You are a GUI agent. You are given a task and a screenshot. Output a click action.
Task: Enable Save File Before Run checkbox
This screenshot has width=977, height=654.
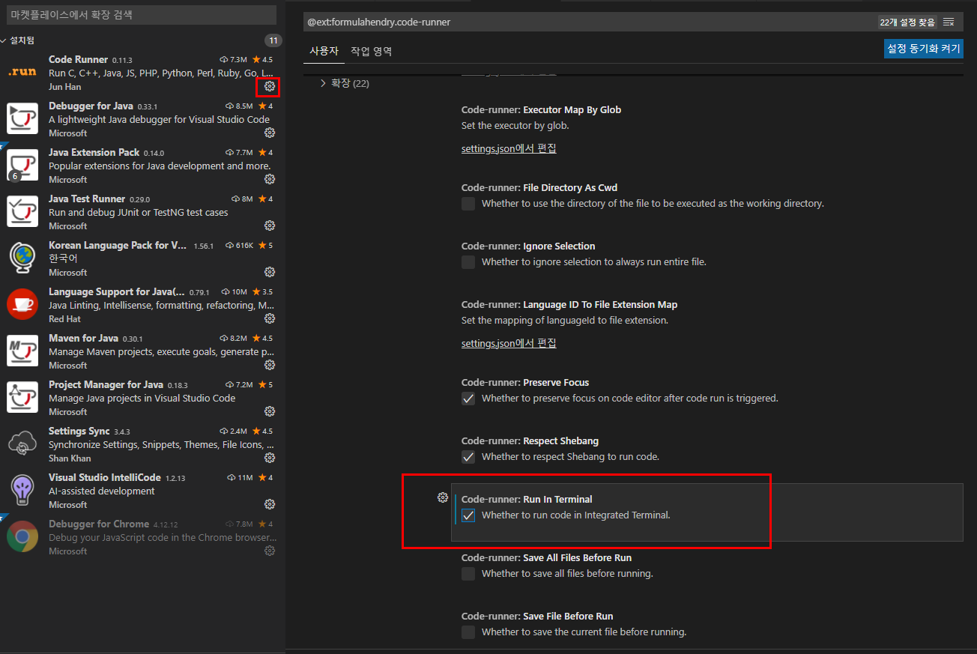(x=468, y=632)
